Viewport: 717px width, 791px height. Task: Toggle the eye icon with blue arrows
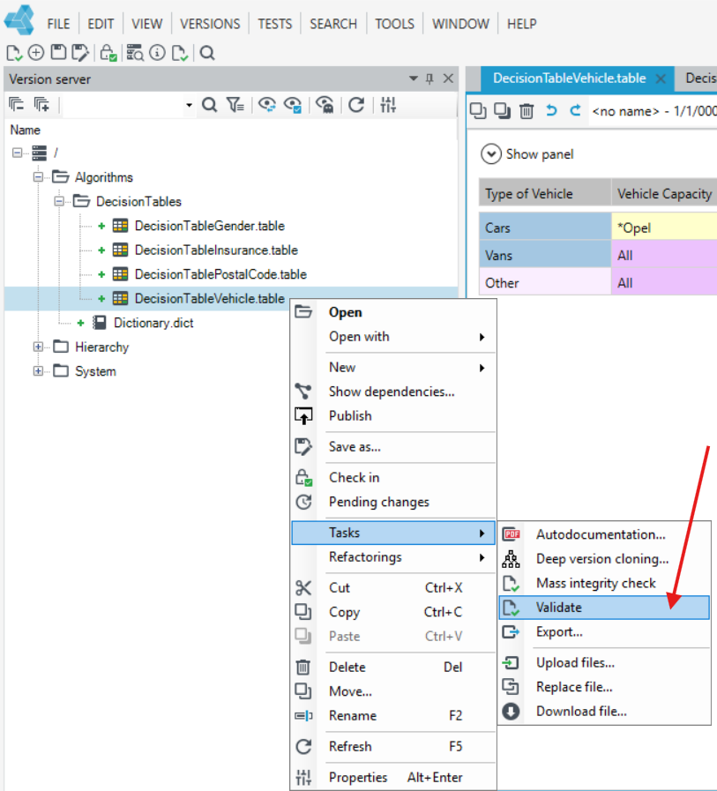pos(267,105)
